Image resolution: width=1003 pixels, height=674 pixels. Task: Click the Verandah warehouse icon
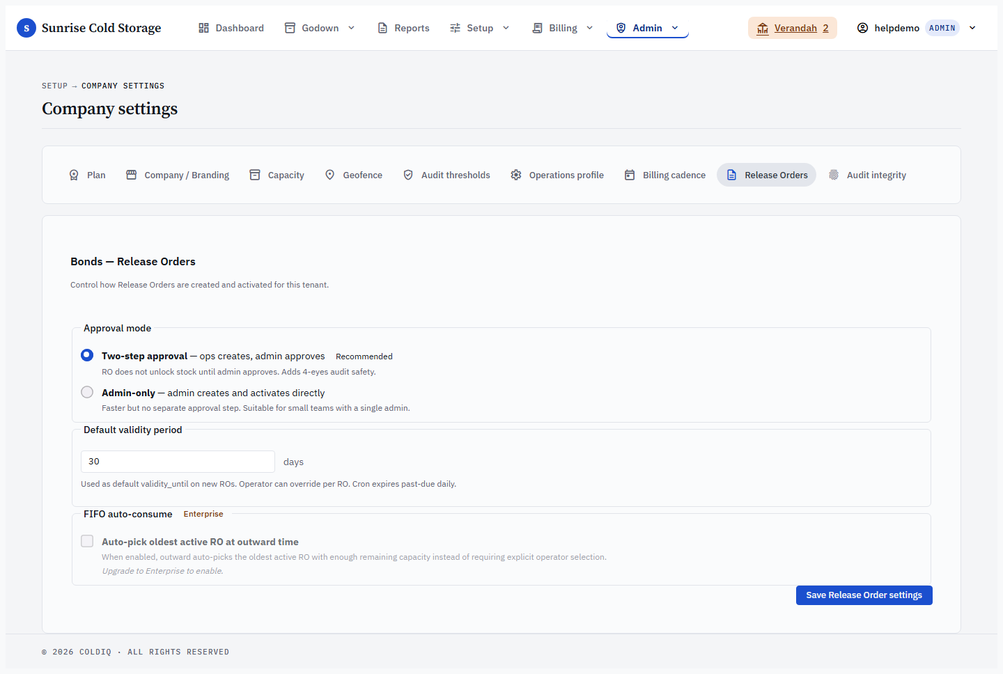click(763, 28)
